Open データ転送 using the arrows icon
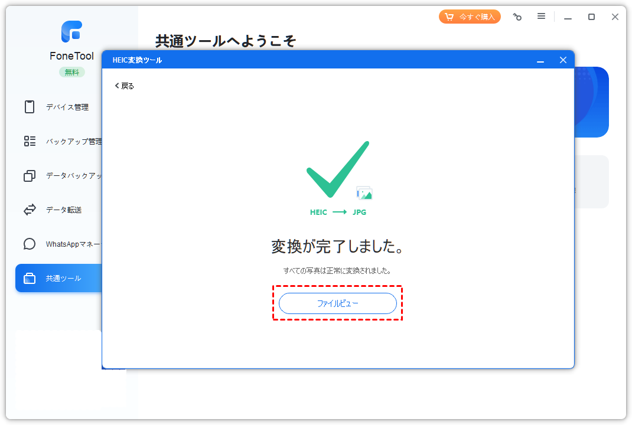The height and width of the screenshot is (425, 632). coord(30,210)
